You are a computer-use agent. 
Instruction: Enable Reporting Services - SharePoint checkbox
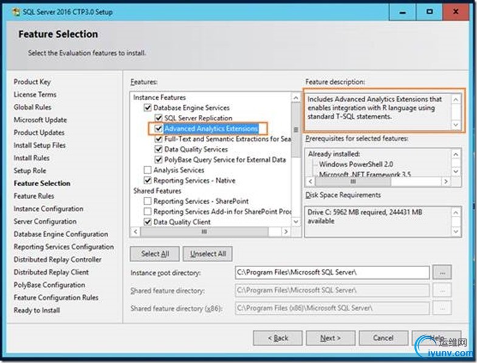point(148,201)
